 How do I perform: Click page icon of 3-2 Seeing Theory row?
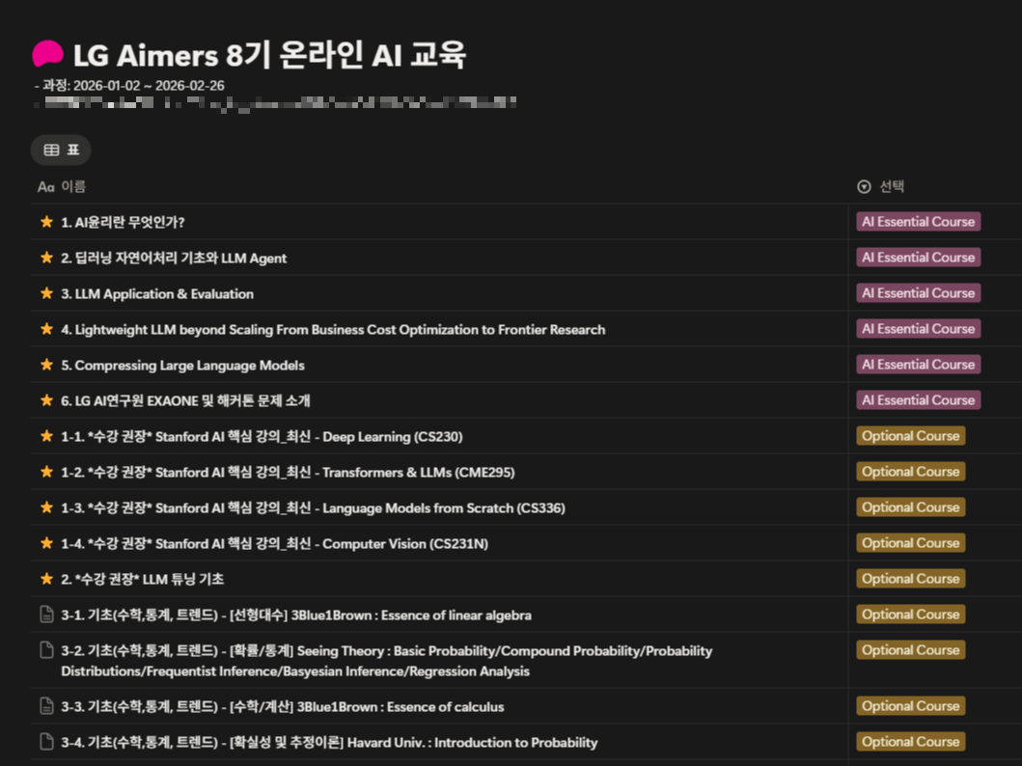click(46, 650)
